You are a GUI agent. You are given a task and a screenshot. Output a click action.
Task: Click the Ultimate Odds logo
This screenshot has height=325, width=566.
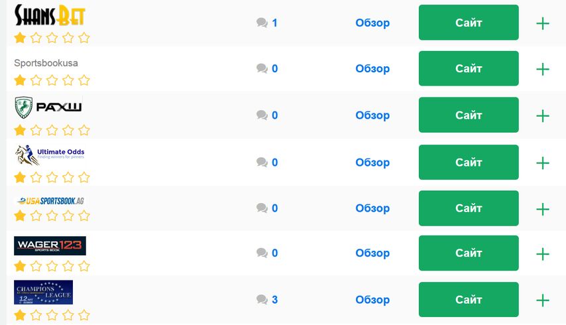[x=50, y=155]
